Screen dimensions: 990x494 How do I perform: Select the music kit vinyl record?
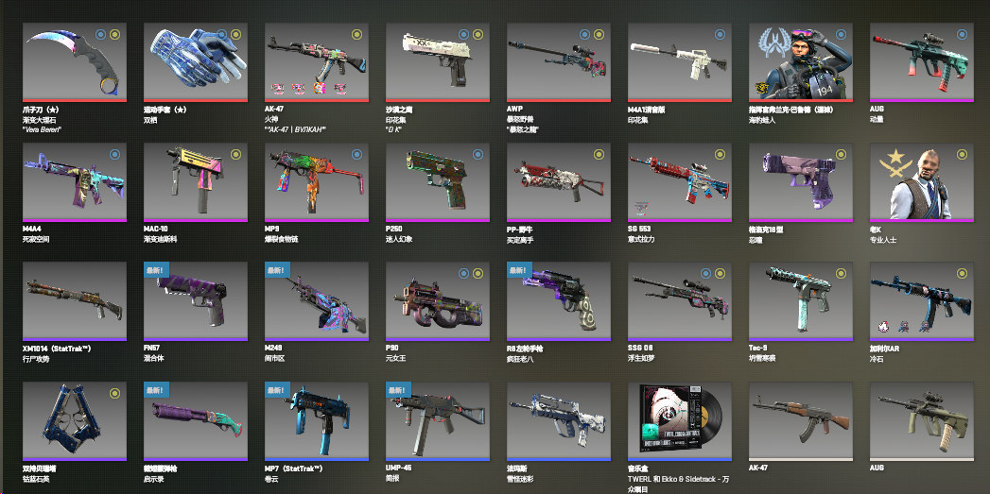680,421
